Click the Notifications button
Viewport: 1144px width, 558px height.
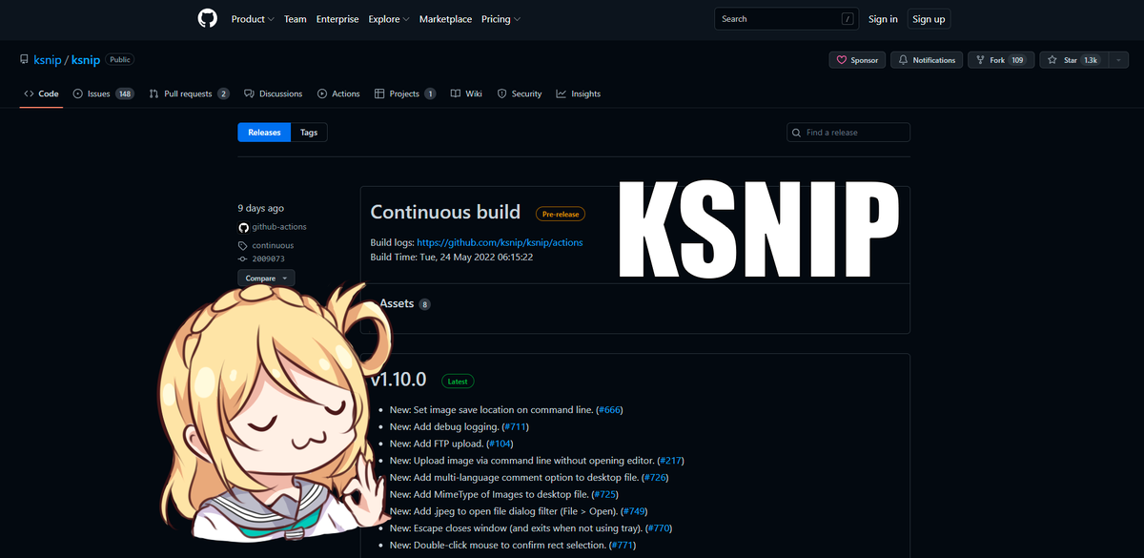point(927,60)
